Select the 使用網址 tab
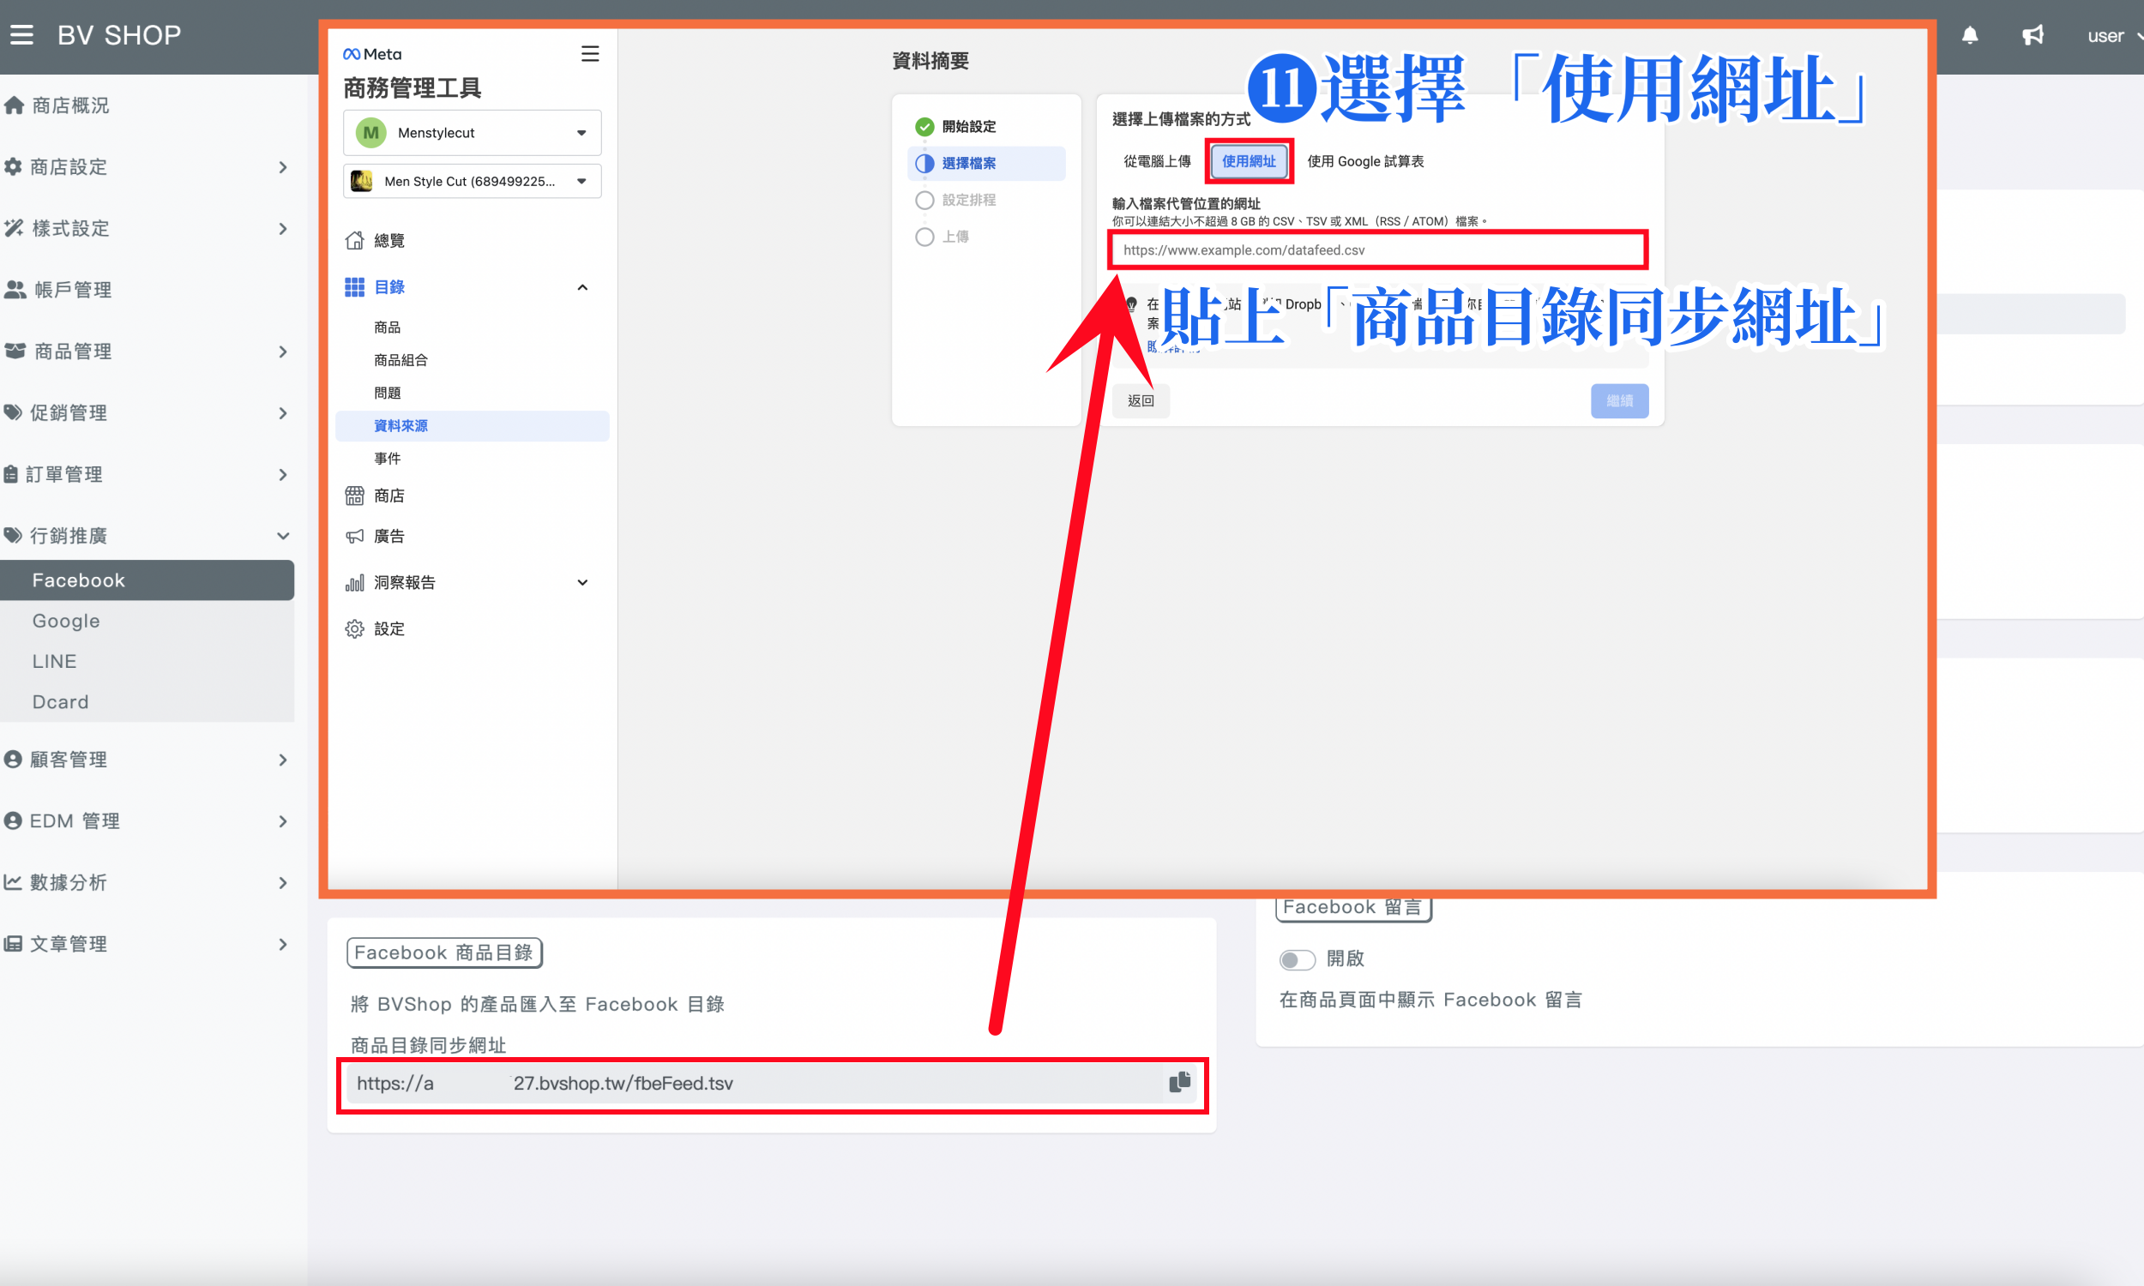Image resolution: width=2144 pixels, height=1286 pixels. 1248,161
